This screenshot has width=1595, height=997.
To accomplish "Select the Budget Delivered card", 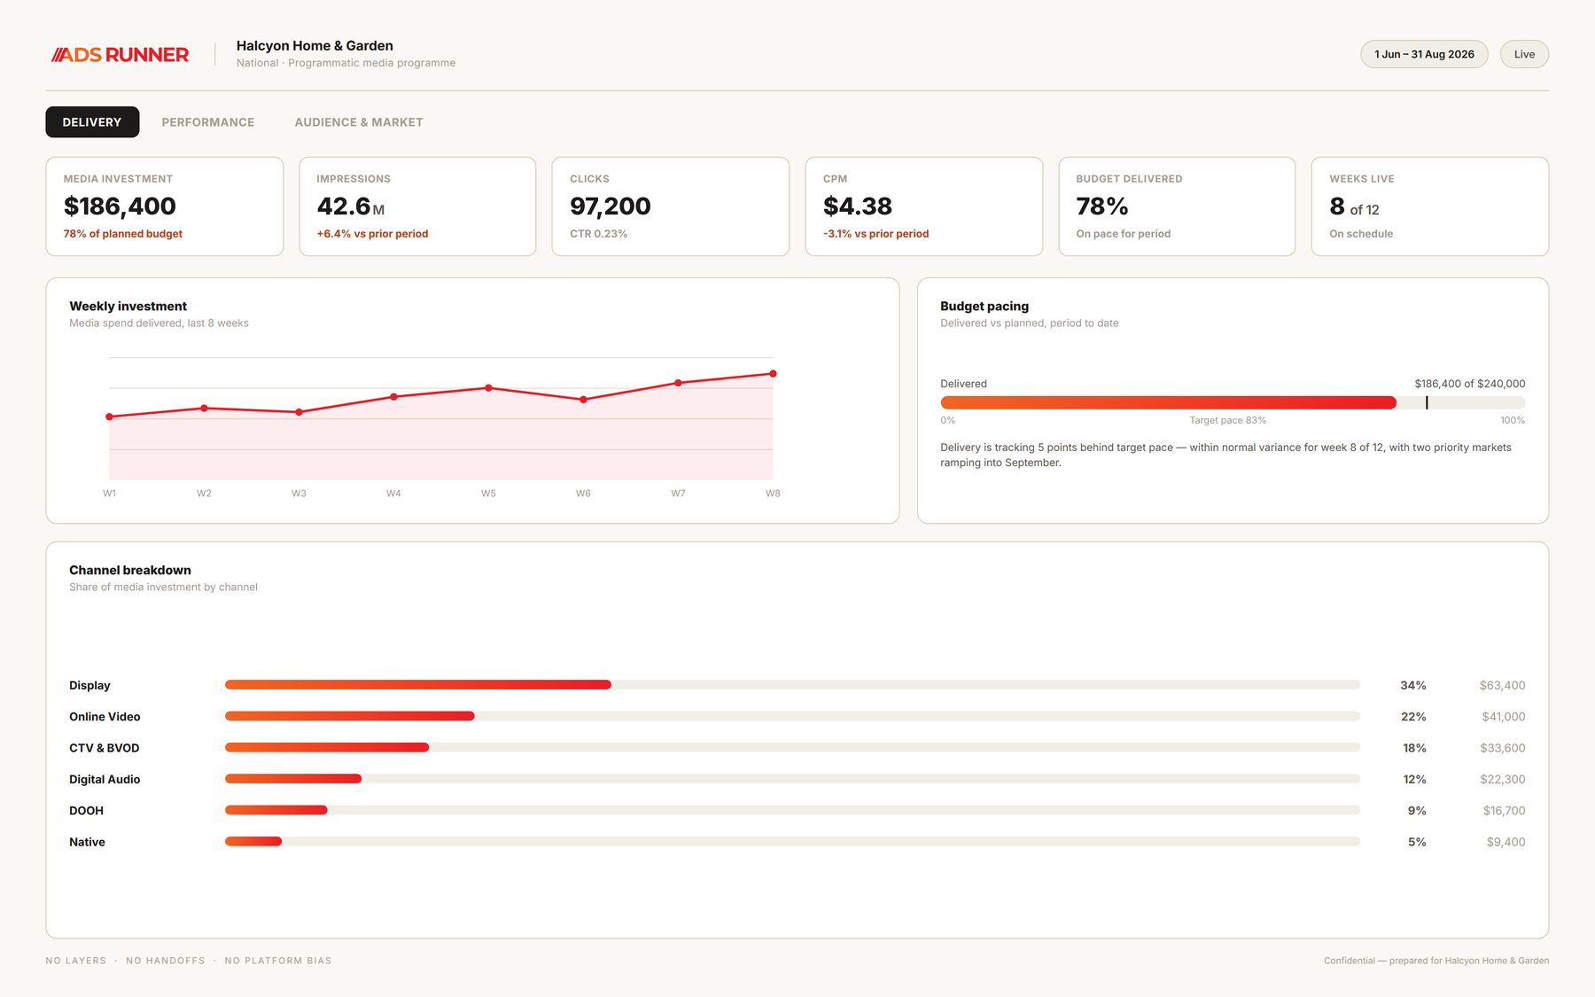I will pyautogui.click(x=1177, y=206).
